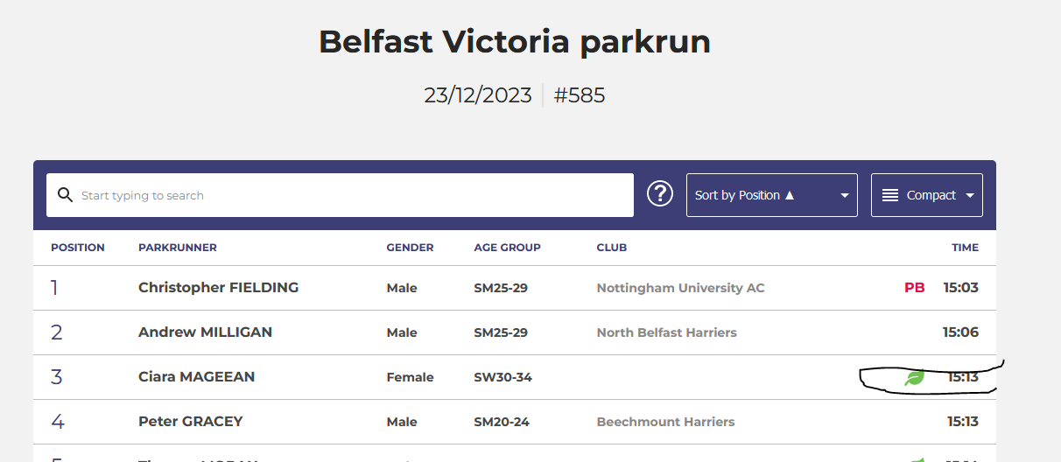Visit the North Belfast Harriers club link
The width and height of the screenshot is (1061, 462).
point(666,332)
